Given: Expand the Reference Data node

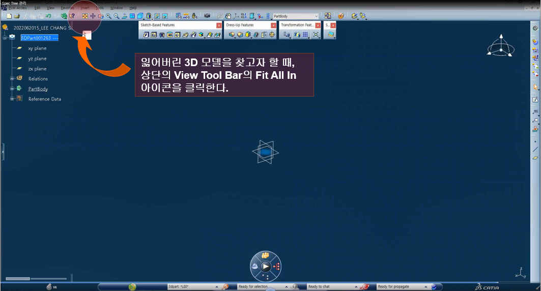Looking at the screenshot, I should pyautogui.click(x=11, y=99).
